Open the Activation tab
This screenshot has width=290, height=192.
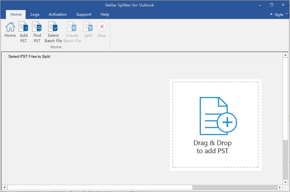click(58, 14)
